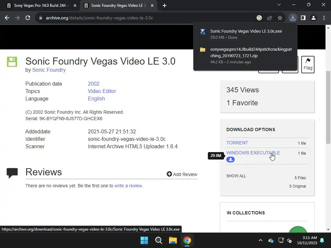
Task: Click the blue download icon under Windows Executable
Action: click(230, 160)
